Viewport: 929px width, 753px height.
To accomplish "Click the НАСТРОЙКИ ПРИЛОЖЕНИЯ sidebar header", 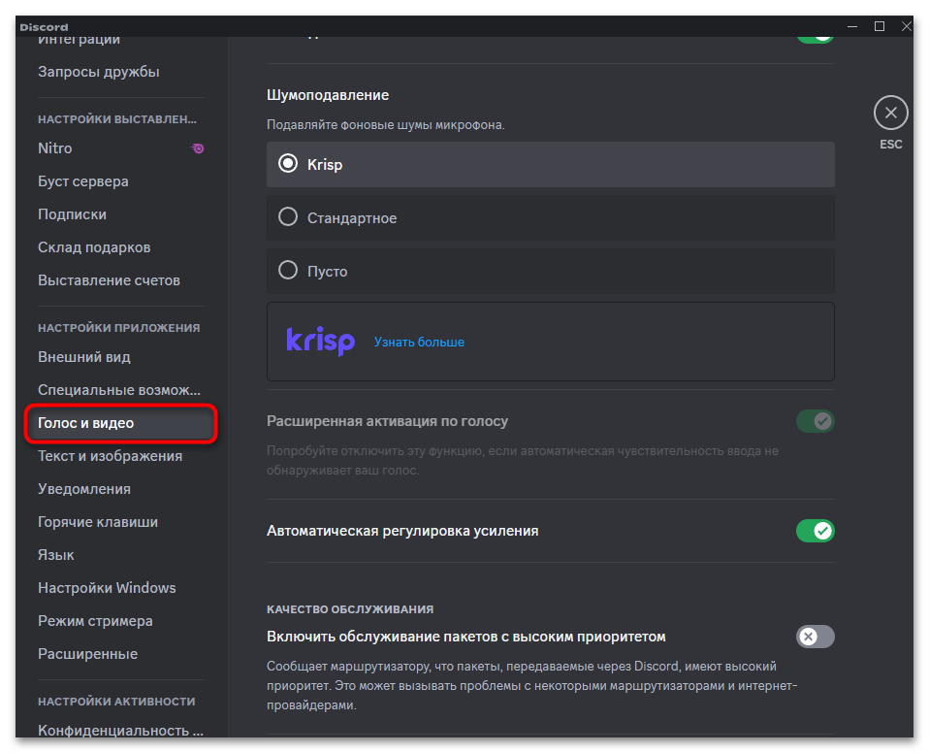I will tap(119, 328).
